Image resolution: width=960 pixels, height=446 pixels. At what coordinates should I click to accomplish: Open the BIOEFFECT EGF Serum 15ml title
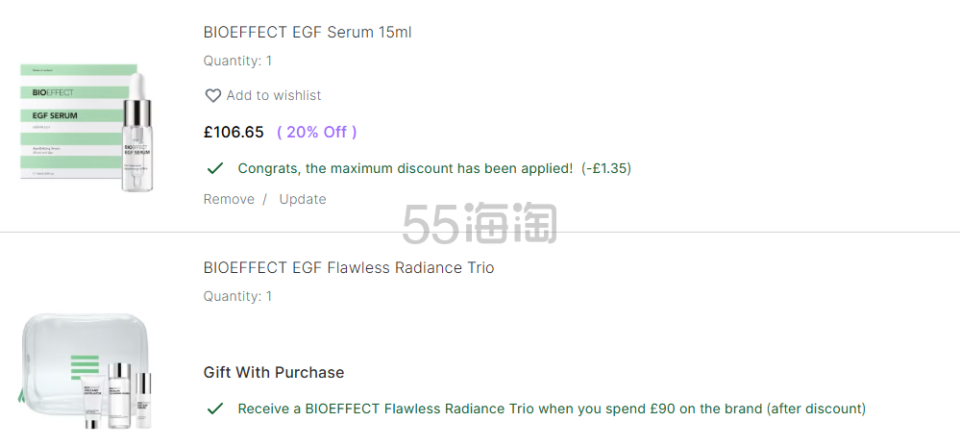point(308,32)
